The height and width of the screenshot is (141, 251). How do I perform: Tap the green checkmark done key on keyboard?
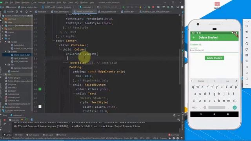[x=235, y=108]
